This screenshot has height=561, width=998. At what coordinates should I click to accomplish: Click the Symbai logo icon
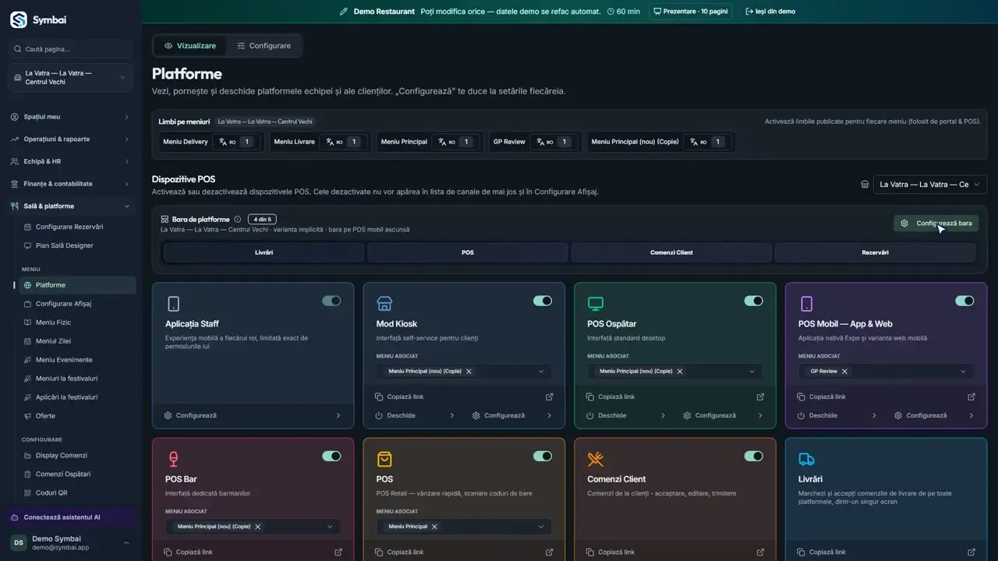coord(19,20)
